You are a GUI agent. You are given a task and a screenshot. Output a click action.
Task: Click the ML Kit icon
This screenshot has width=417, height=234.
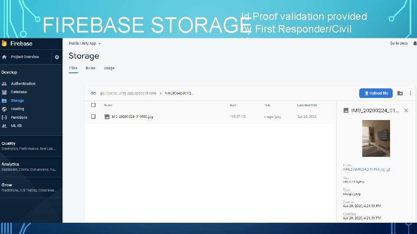[x=4, y=126]
